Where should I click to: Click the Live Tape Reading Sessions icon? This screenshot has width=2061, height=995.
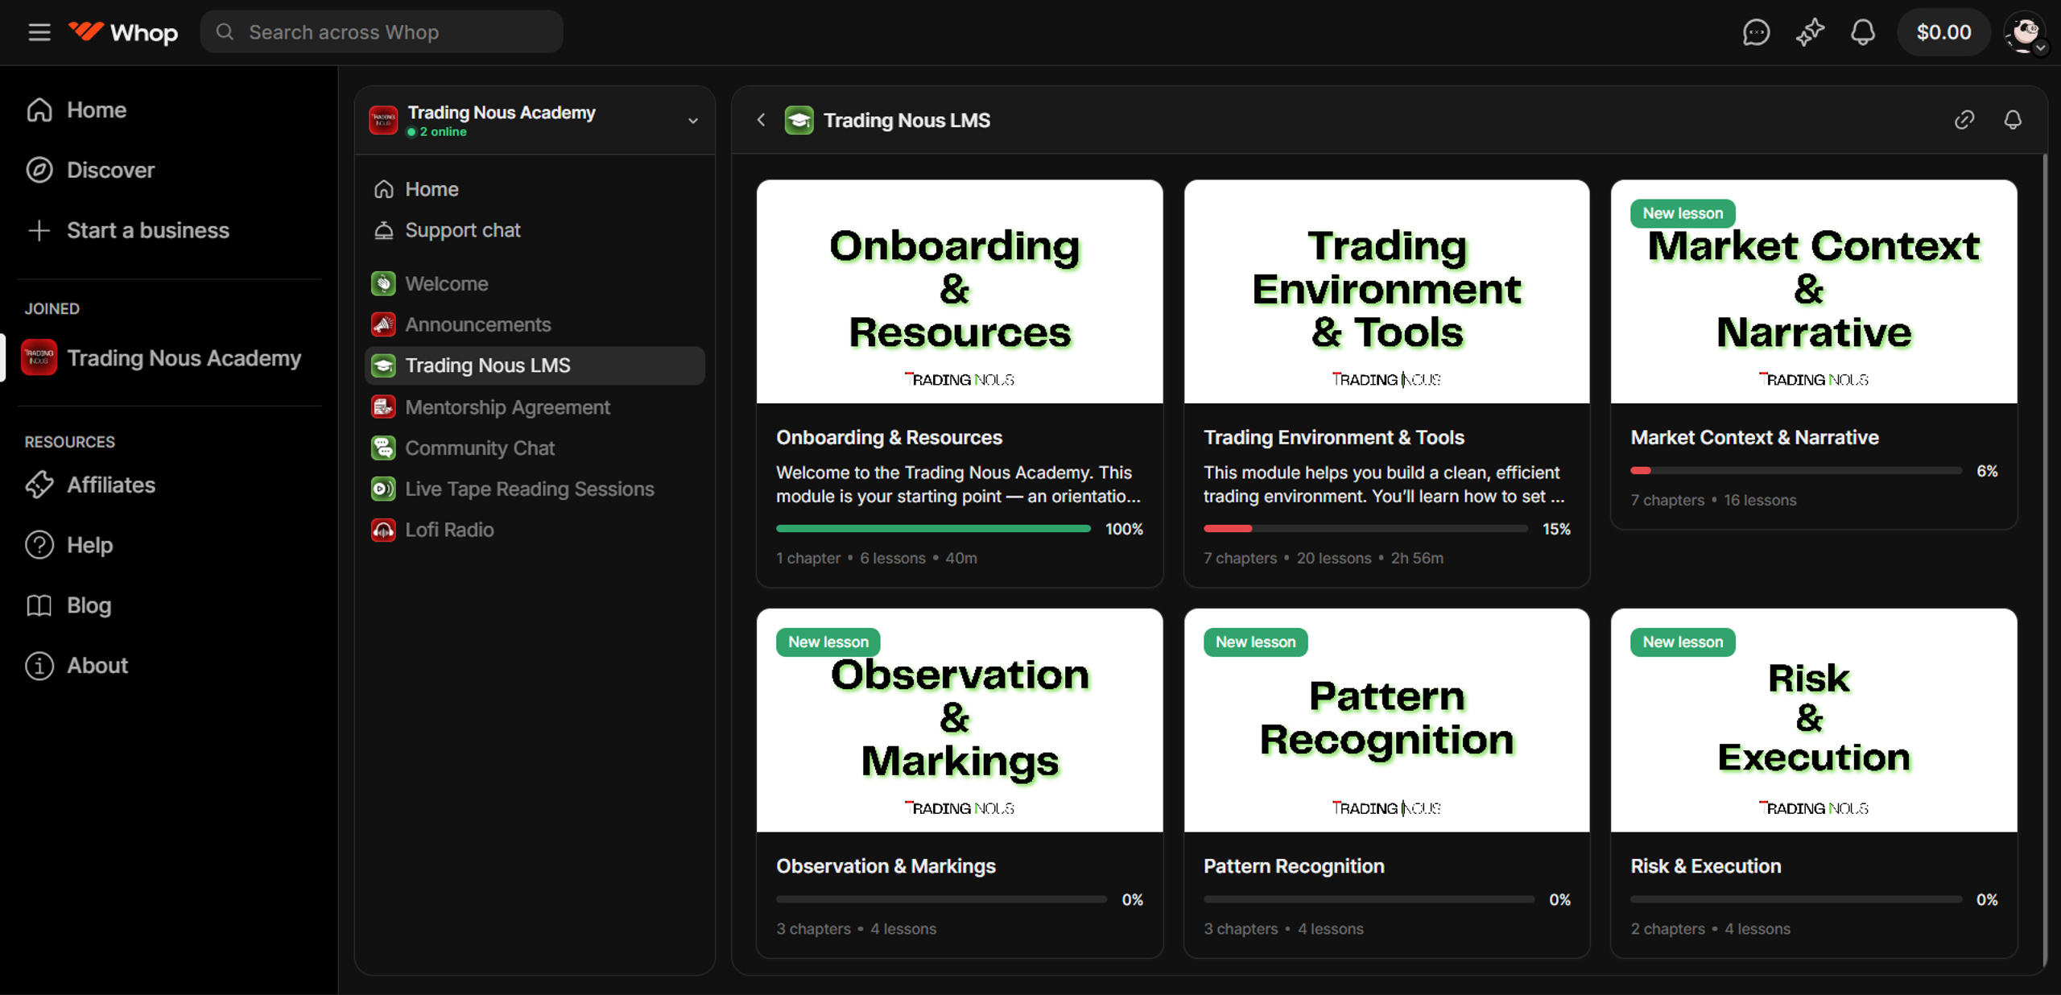coord(383,489)
